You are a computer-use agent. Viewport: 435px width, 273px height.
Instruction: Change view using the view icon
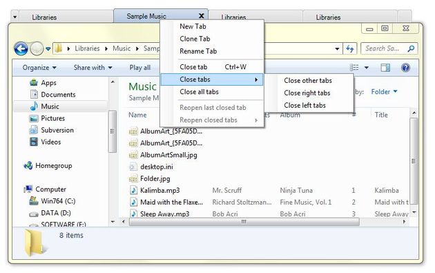point(354,68)
